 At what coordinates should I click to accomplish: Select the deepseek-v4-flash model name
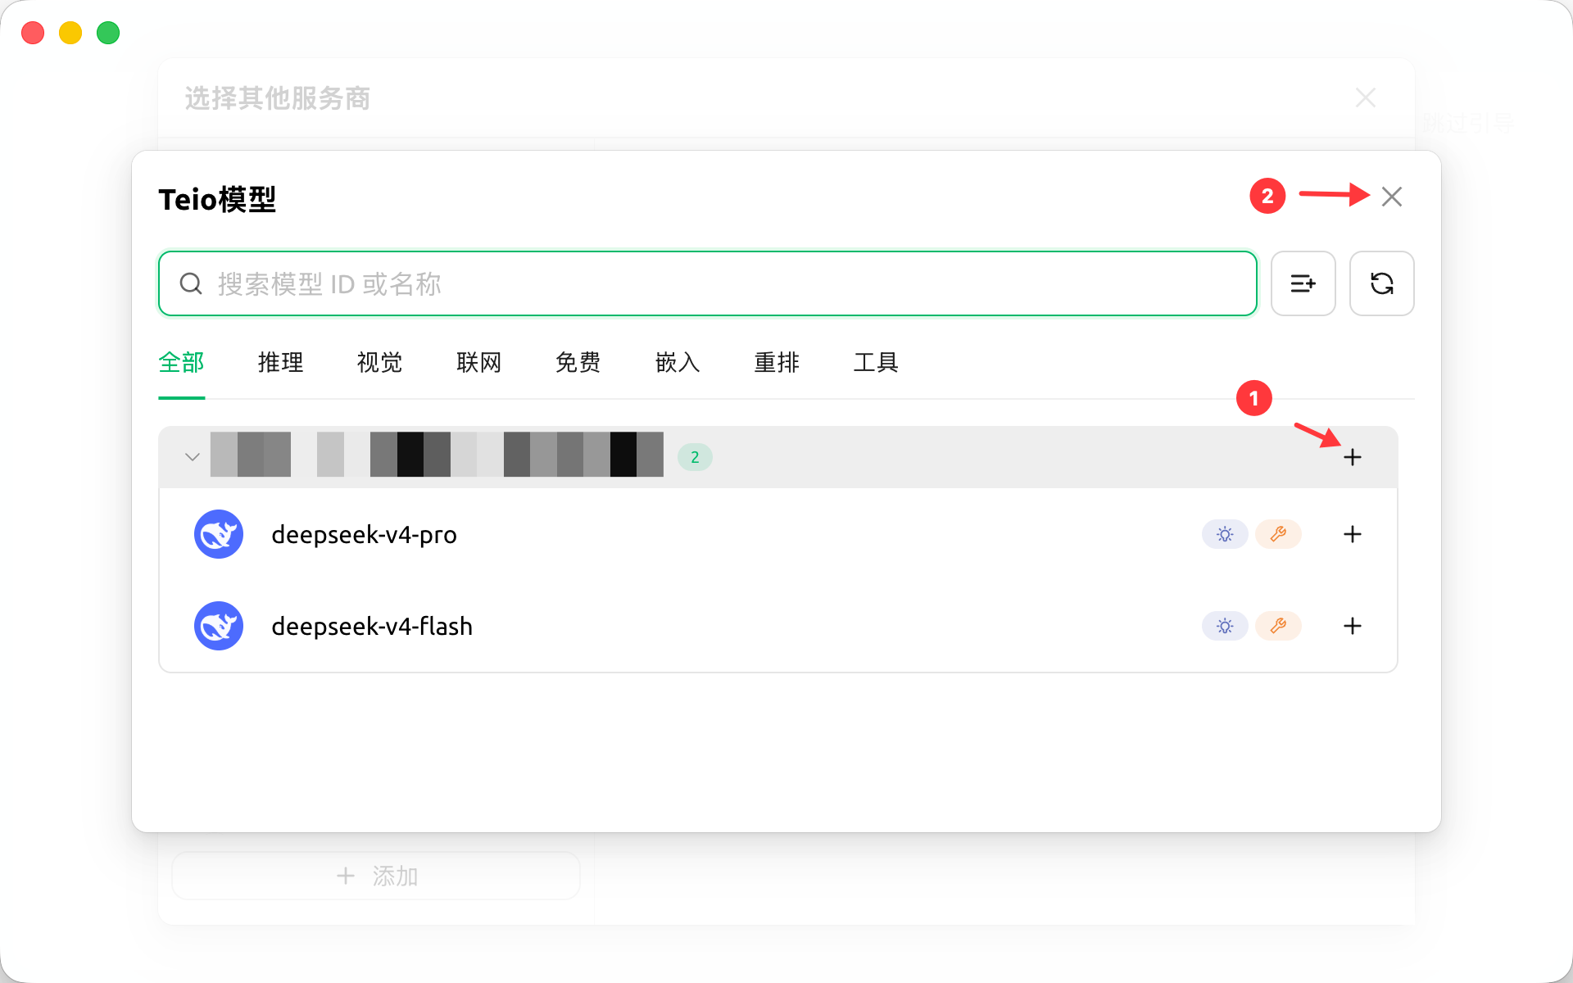(x=372, y=626)
